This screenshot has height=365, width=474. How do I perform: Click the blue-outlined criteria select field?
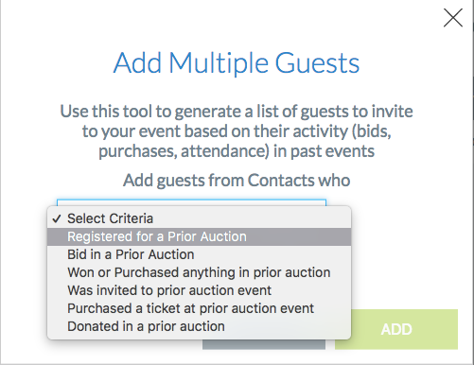tap(191, 202)
